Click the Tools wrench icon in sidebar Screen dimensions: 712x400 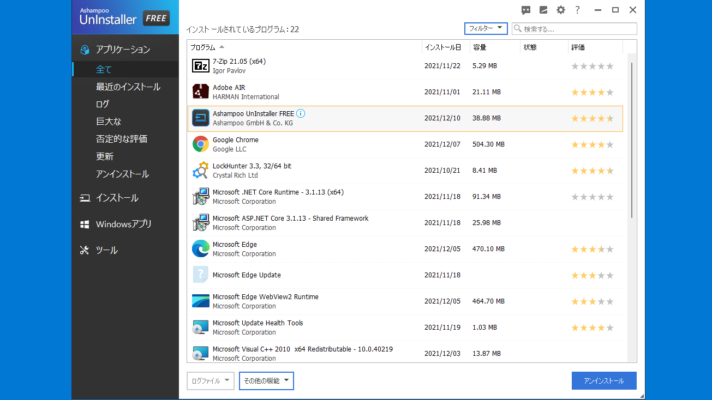85,251
